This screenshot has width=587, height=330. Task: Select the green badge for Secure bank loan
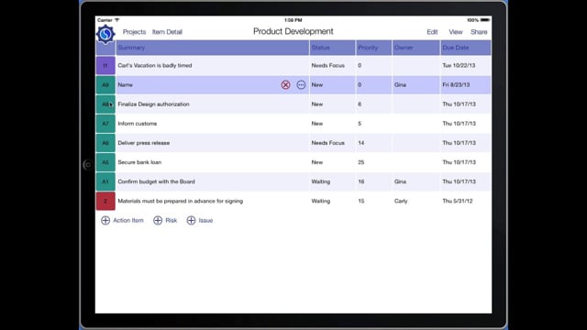pos(105,162)
